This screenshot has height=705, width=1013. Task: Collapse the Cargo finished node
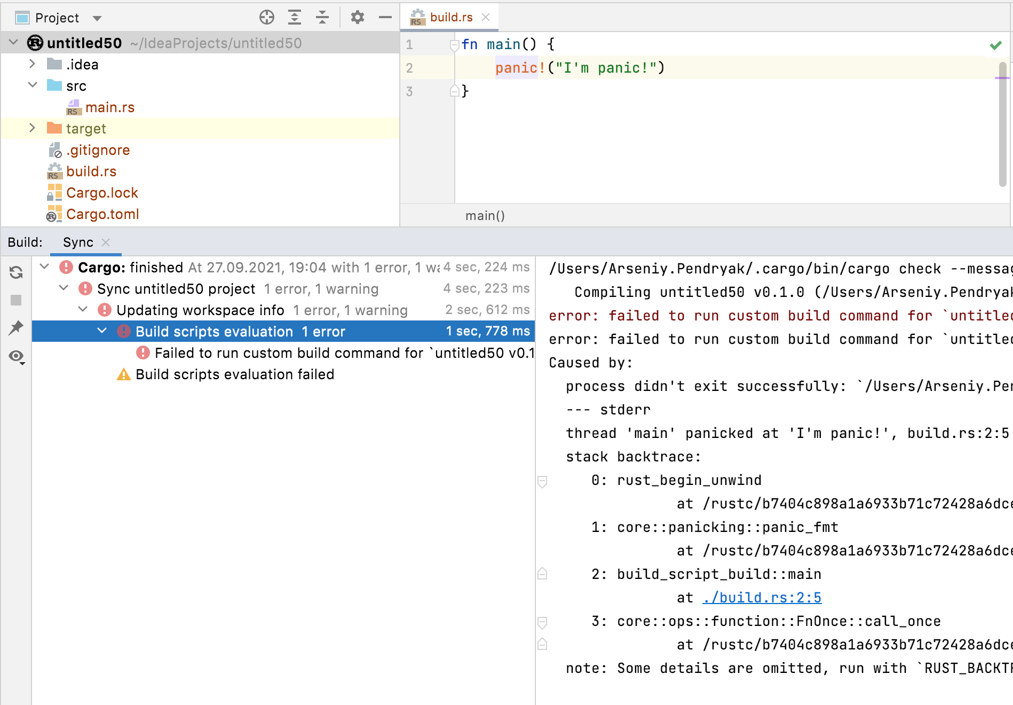coord(45,267)
